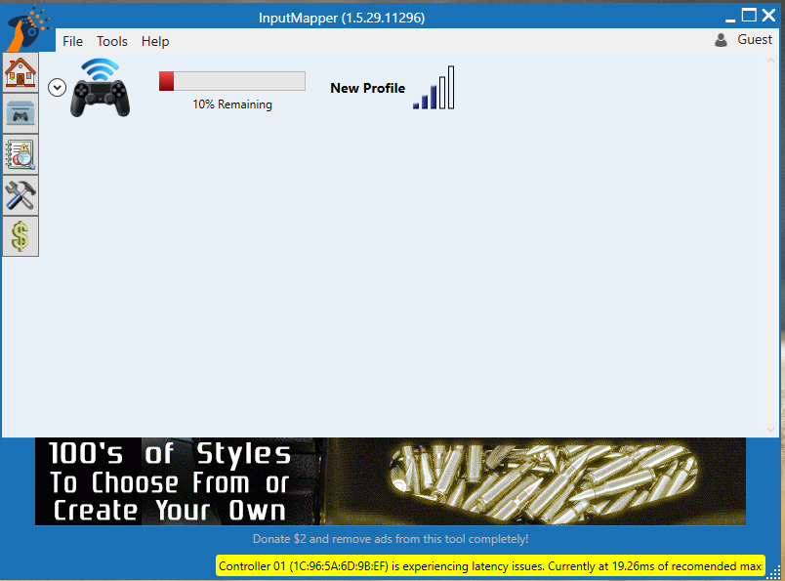Click the 10% Remaining battery text
This screenshot has width=785, height=581.
pyautogui.click(x=232, y=104)
